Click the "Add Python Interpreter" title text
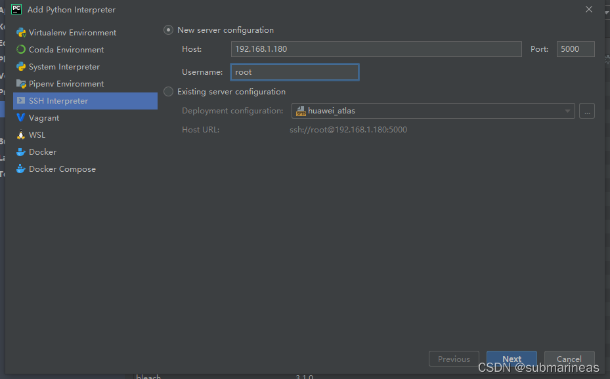Viewport: 610px width, 379px height. click(x=72, y=10)
